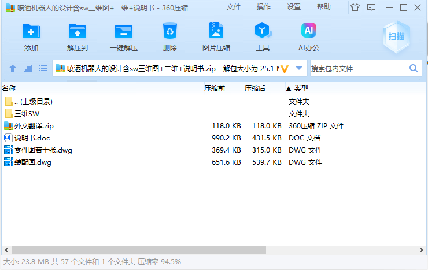Click the 651.6 KB size cell

tap(226, 162)
